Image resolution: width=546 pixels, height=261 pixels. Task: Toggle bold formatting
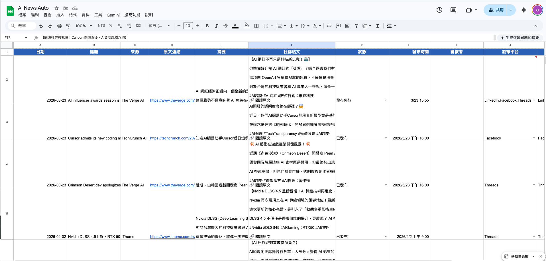[207, 26]
